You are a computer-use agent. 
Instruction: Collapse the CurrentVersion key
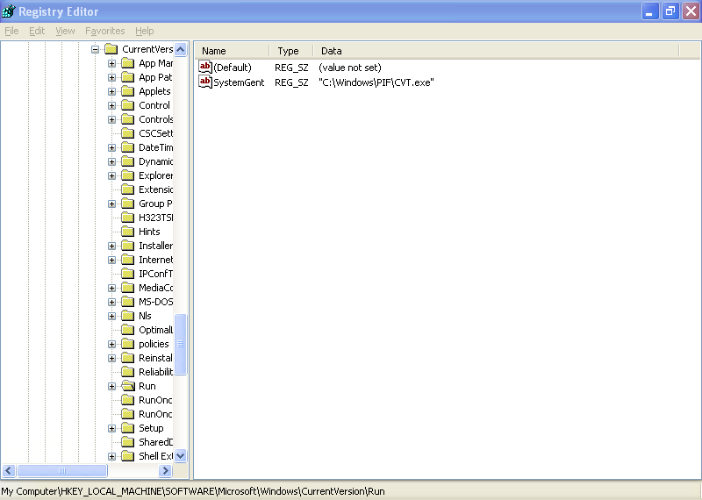point(95,49)
